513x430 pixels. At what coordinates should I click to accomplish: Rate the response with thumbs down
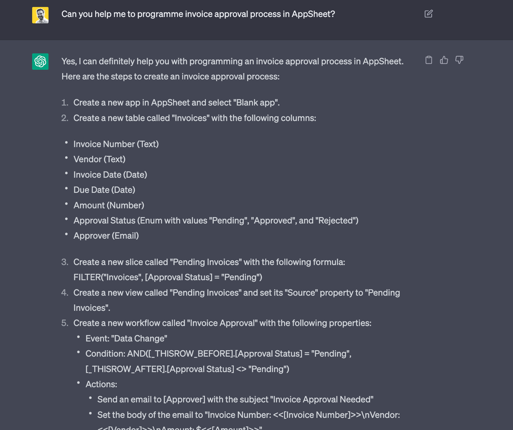click(x=459, y=60)
